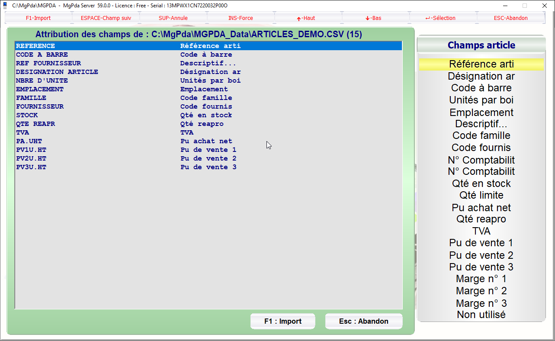Click ESC-Abandon in the top toolbar
Image resolution: width=555 pixels, height=341 pixels.
pos(510,18)
